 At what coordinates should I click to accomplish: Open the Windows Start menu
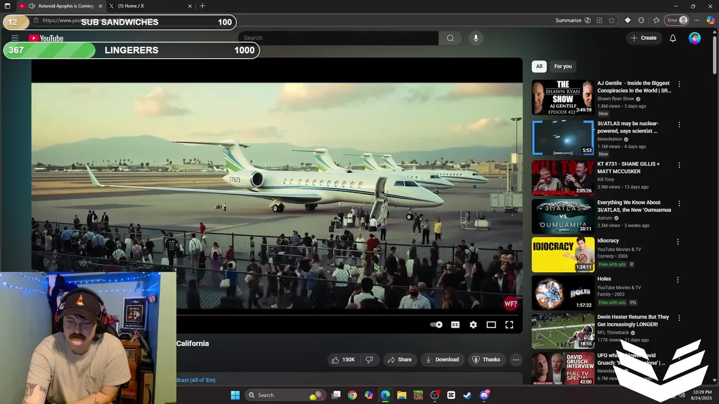(235, 395)
